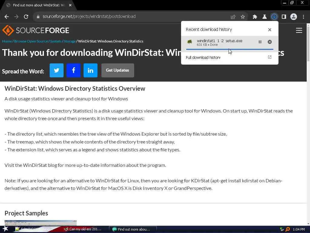
Task: Click the magnifier tray icon
Action: [288, 229]
